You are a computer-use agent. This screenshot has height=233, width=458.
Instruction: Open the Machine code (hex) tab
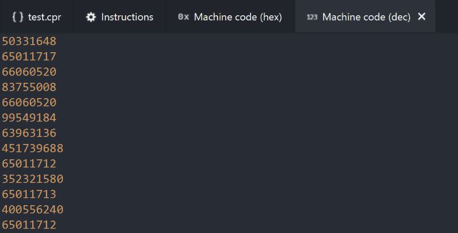point(238,17)
